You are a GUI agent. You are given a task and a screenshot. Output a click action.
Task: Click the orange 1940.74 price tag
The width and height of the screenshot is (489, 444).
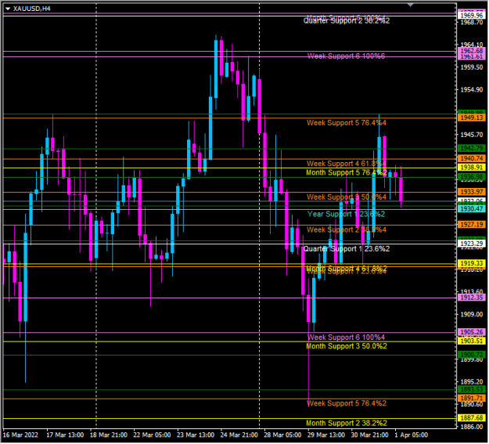pos(472,159)
